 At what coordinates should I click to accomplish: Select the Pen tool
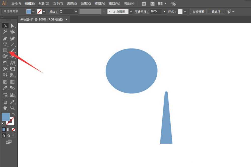pyautogui.click(x=5, y=39)
